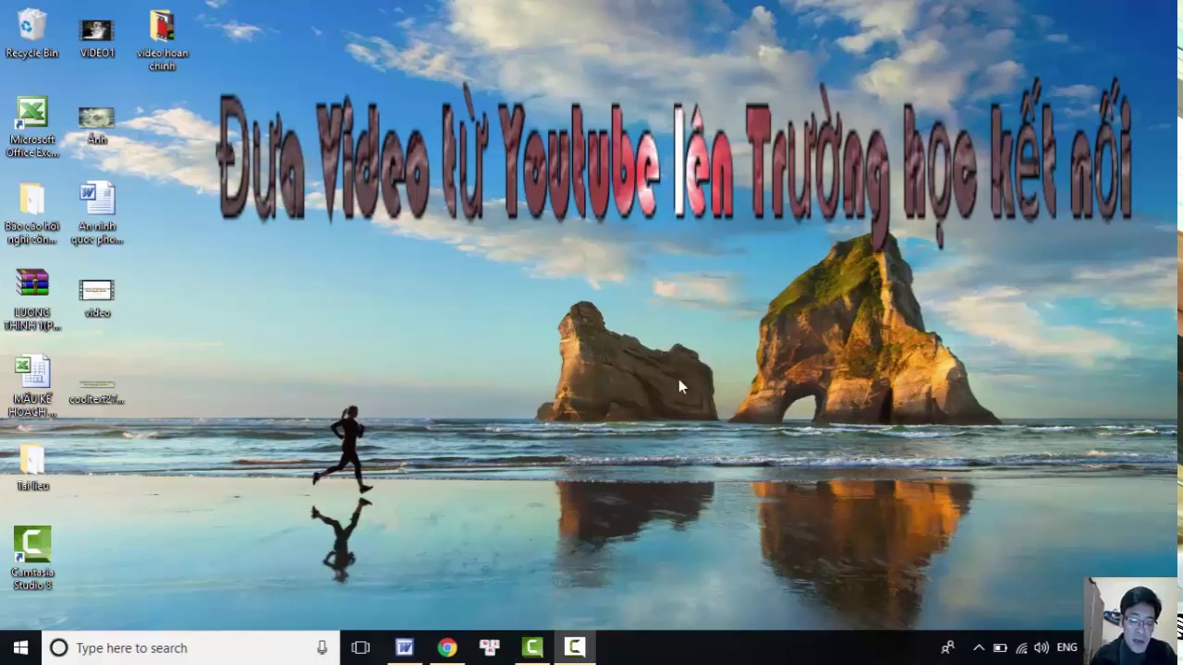Select the Microsoft Office Excel desktop shortcut
1183x665 pixels.
tap(32, 127)
